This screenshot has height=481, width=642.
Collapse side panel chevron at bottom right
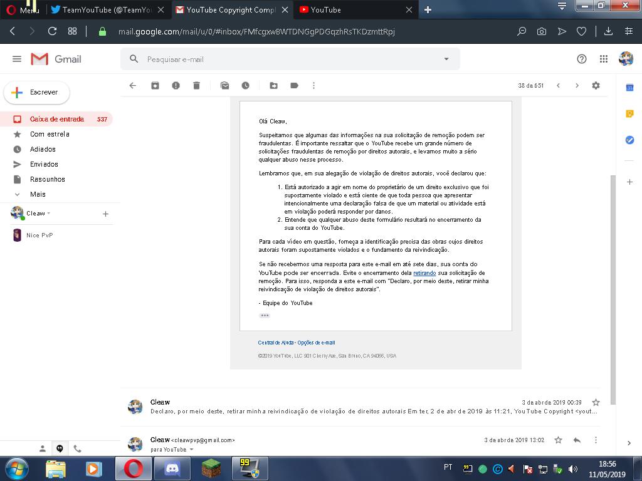pyautogui.click(x=629, y=443)
